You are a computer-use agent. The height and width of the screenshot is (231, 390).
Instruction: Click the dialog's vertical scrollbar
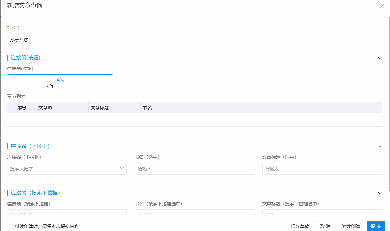click(388, 98)
